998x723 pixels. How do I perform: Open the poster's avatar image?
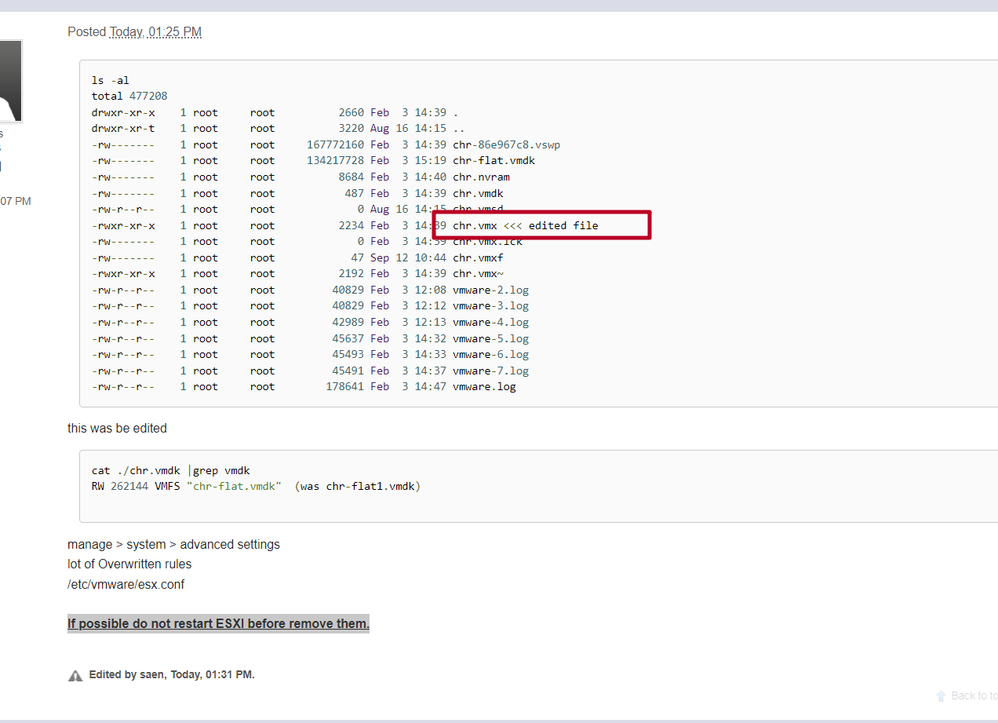(x=9, y=81)
